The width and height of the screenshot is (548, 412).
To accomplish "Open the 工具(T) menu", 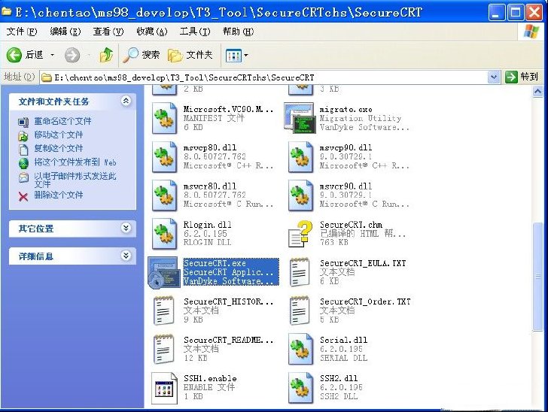I will tap(195, 32).
